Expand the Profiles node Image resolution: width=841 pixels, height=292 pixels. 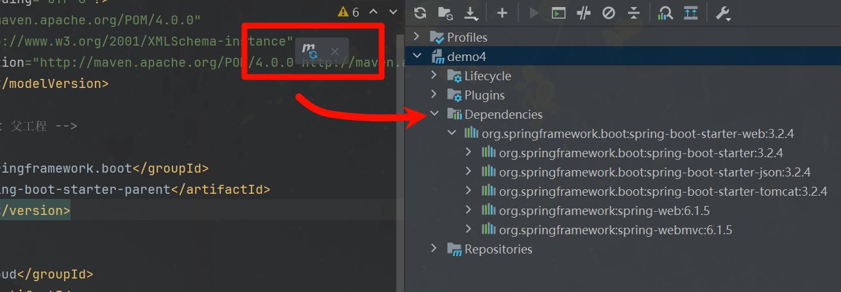pyautogui.click(x=418, y=37)
